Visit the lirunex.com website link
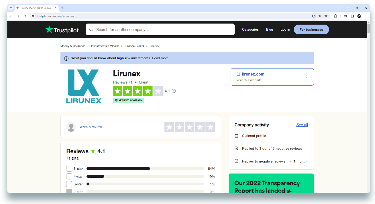 click(253, 74)
